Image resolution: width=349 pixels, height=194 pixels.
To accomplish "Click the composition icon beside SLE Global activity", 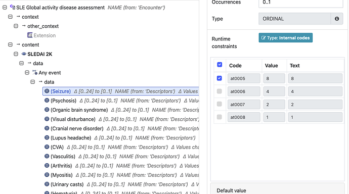I will (x=13, y=7).
